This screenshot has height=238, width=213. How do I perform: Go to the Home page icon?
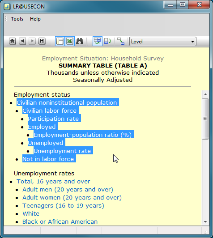pyautogui.click(x=12, y=41)
